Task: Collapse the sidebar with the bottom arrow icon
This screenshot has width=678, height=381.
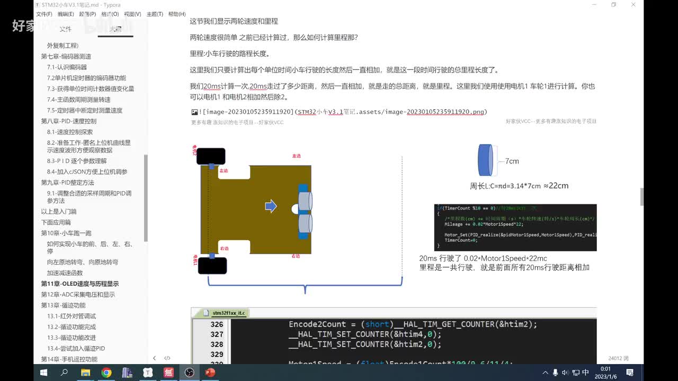Action: pyautogui.click(x=154, y=358)
